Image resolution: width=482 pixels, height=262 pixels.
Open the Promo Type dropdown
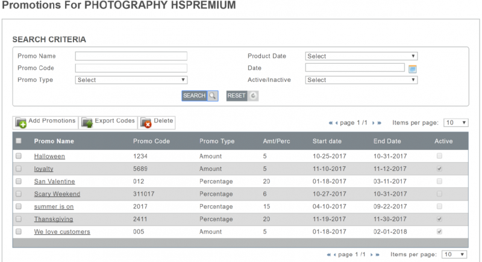pos(131,80)
